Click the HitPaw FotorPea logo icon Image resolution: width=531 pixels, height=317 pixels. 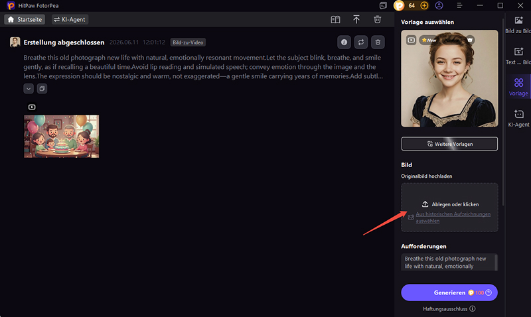pos(11,5)
